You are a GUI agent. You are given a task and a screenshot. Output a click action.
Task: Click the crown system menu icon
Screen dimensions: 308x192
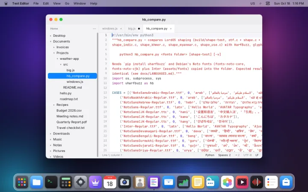pyautogui.click(x=6, y=3)
